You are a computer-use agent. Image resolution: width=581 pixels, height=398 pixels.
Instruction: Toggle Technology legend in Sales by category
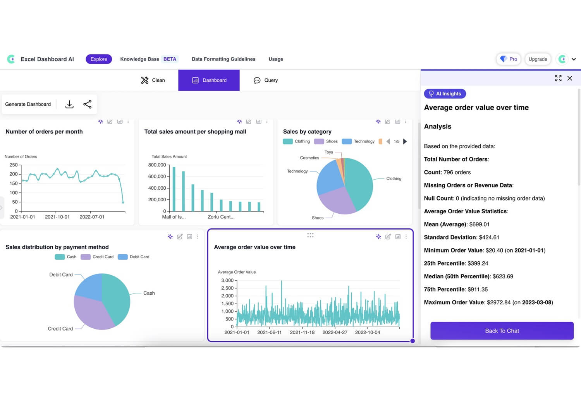[358, 141]
